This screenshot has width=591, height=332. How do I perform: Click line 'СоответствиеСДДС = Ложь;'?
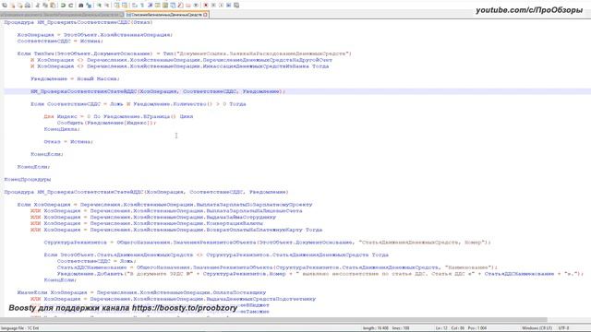[x=96, y=261]
